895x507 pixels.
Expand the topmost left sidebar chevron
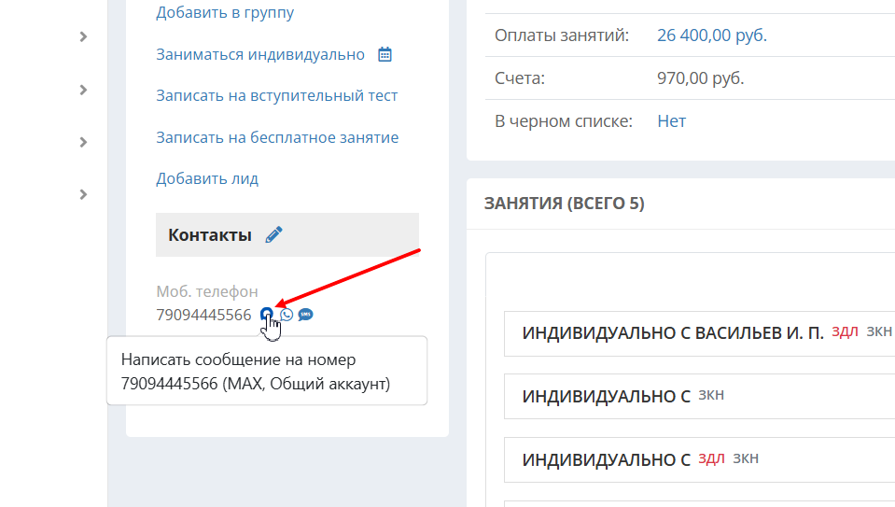83,37
